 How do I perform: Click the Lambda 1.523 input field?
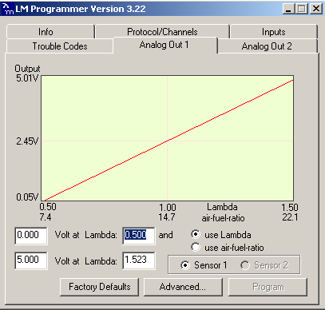(139, 260)
